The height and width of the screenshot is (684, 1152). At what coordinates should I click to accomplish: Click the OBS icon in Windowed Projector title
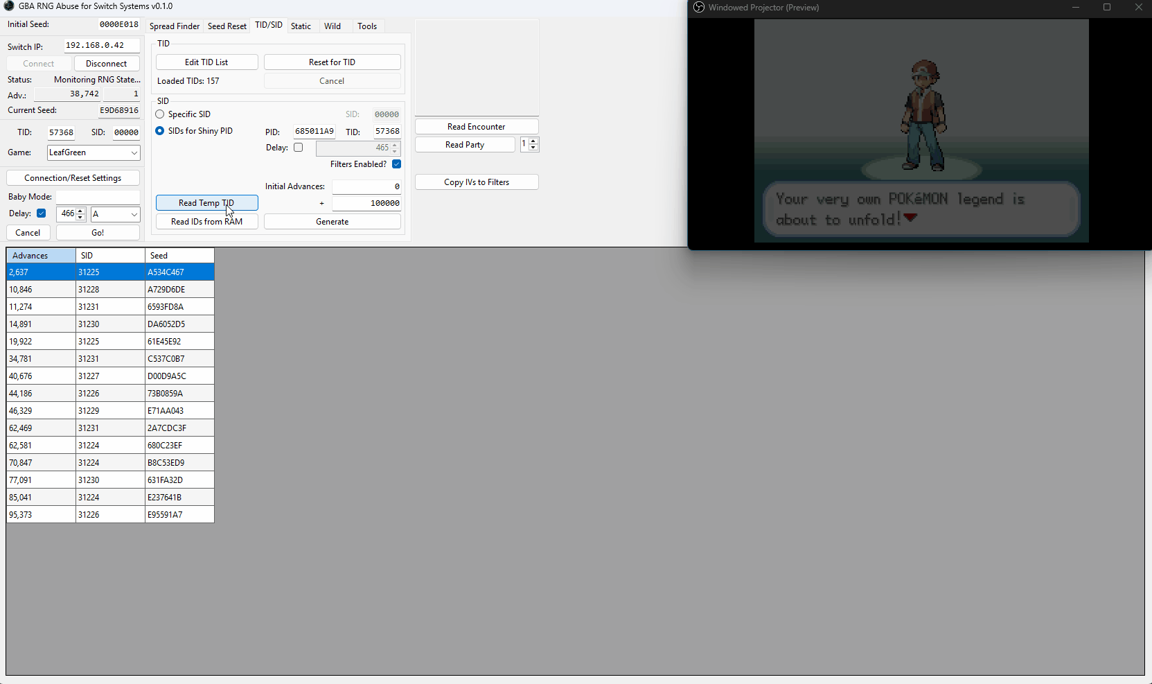click(x=699, y=7)
